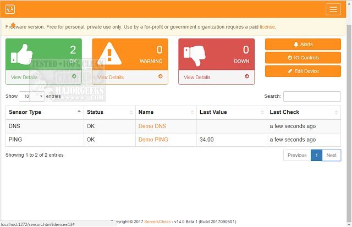The width and height of the screenshot is (352, 227).
Task: Click the 0 DOWN count number
Action: click(x=246, y=49)
